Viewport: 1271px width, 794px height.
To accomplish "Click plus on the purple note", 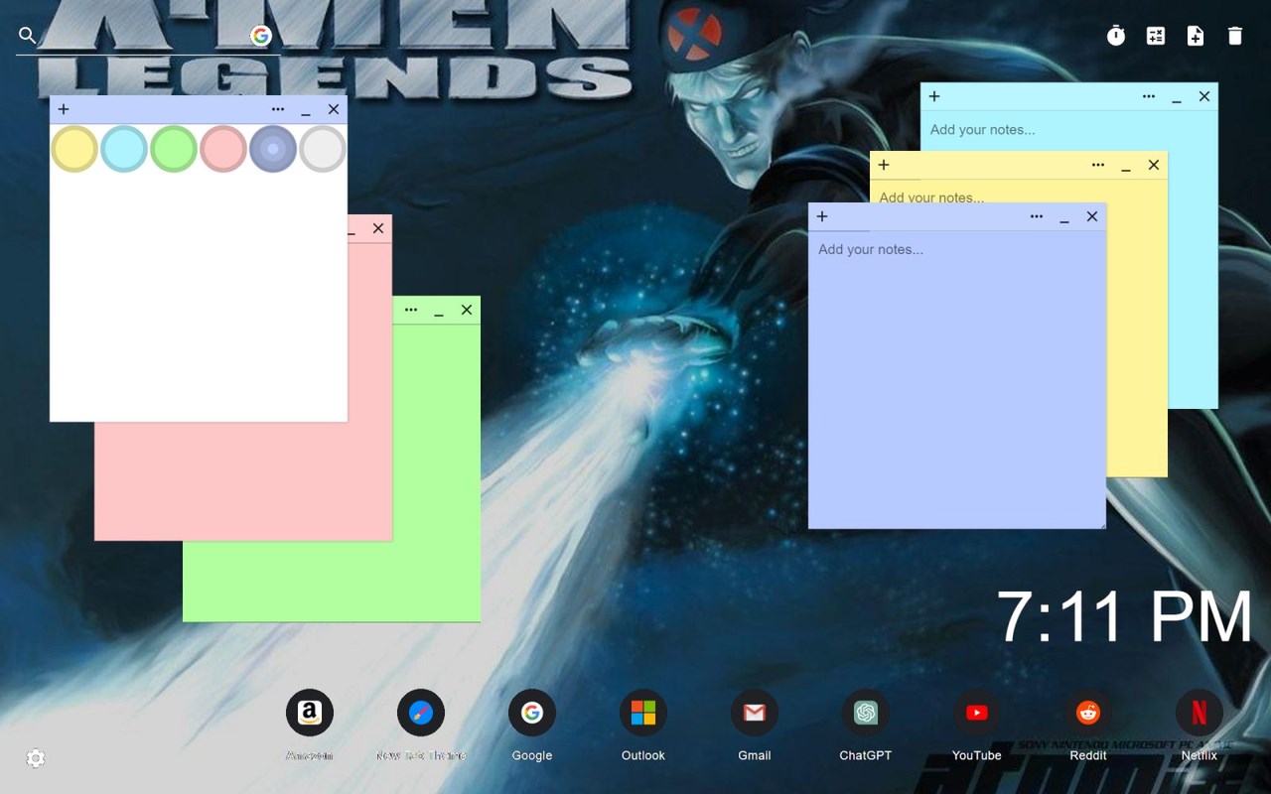I will pos(822,216).
